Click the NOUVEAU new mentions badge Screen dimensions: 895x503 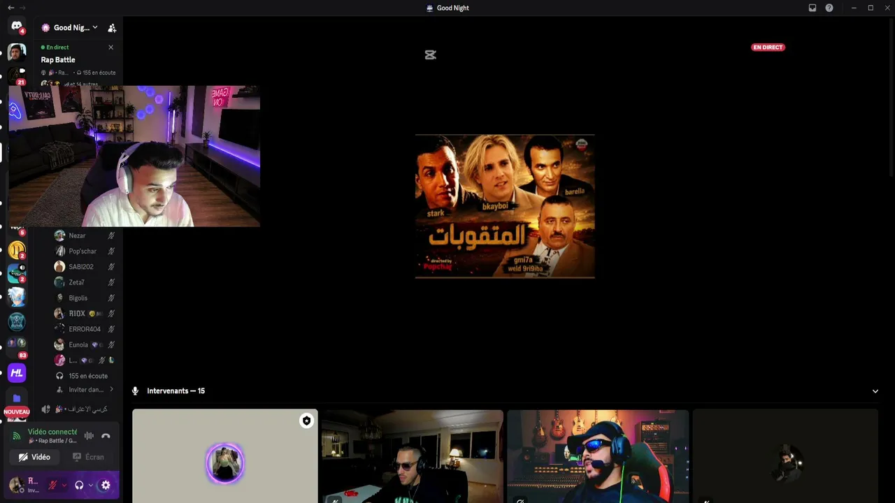pyautogui.click(x=17, y=412)
